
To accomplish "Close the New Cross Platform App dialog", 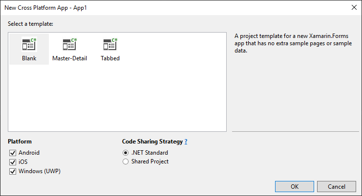I will point(353,7).
